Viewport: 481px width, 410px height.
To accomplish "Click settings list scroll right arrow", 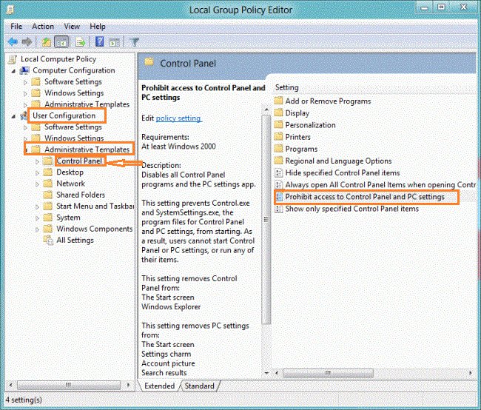I will pyautogui.click(x=471, y=373).
